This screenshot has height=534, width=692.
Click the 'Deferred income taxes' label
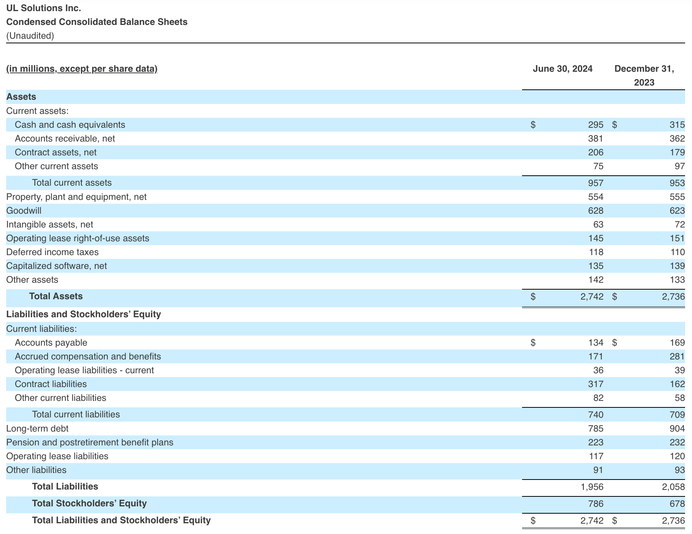(53, 252)
